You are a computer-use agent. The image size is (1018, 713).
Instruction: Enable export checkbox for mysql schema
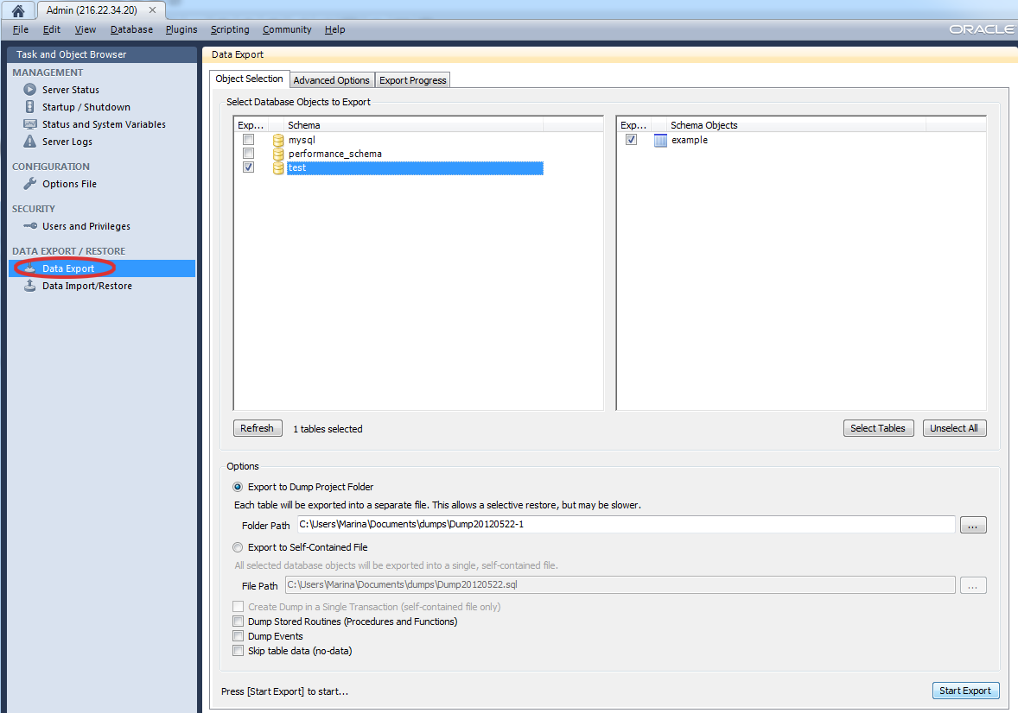pos(249,140)
